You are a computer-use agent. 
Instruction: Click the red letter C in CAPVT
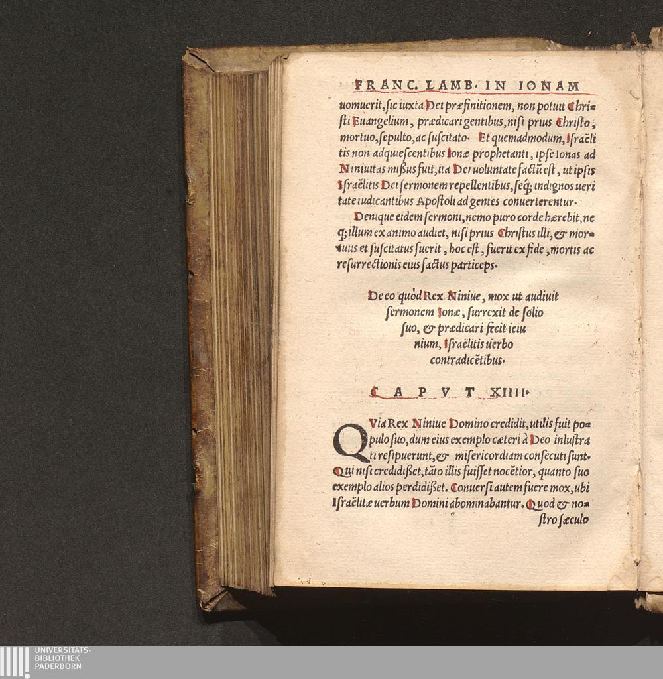coord(375,393)
